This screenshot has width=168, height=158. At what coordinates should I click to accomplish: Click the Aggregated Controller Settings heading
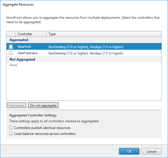pos(33,115)
